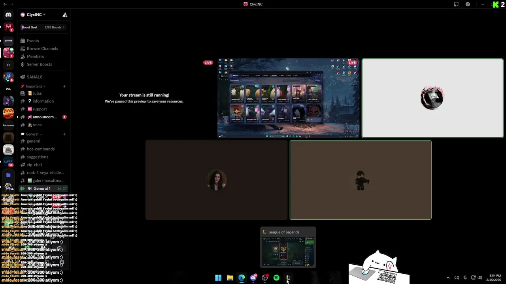Select the 'n' letter server icon
The height and width of the screenshot is (284, 506).
[8, 65]
